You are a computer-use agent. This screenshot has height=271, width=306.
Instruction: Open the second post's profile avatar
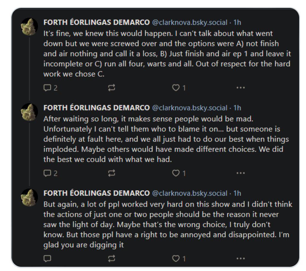click(29, 112)
